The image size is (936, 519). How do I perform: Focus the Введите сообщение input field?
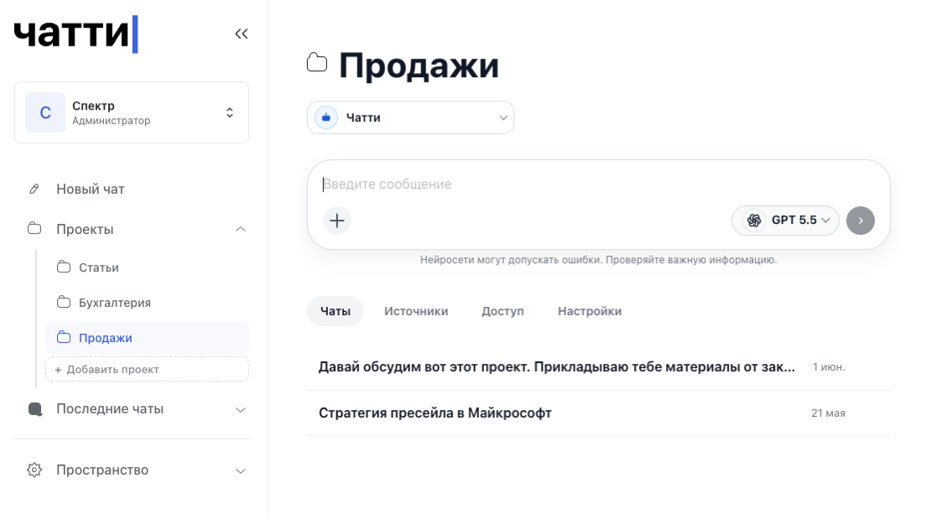pyautogui.click(x=598, y=184)
